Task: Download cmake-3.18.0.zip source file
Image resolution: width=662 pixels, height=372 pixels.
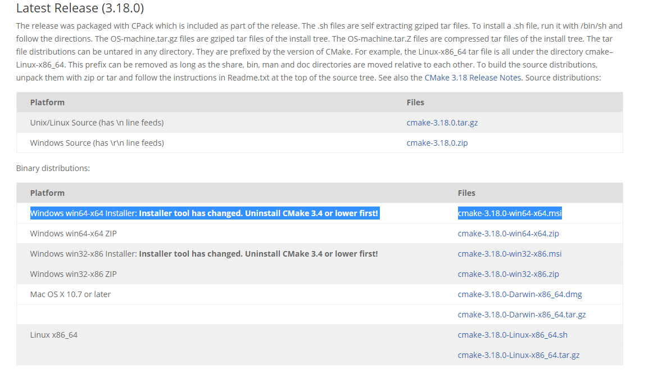Action: pos(437,143)
